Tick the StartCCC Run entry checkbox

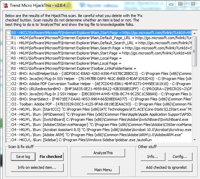pyautogui.click(x=8, y=109)
